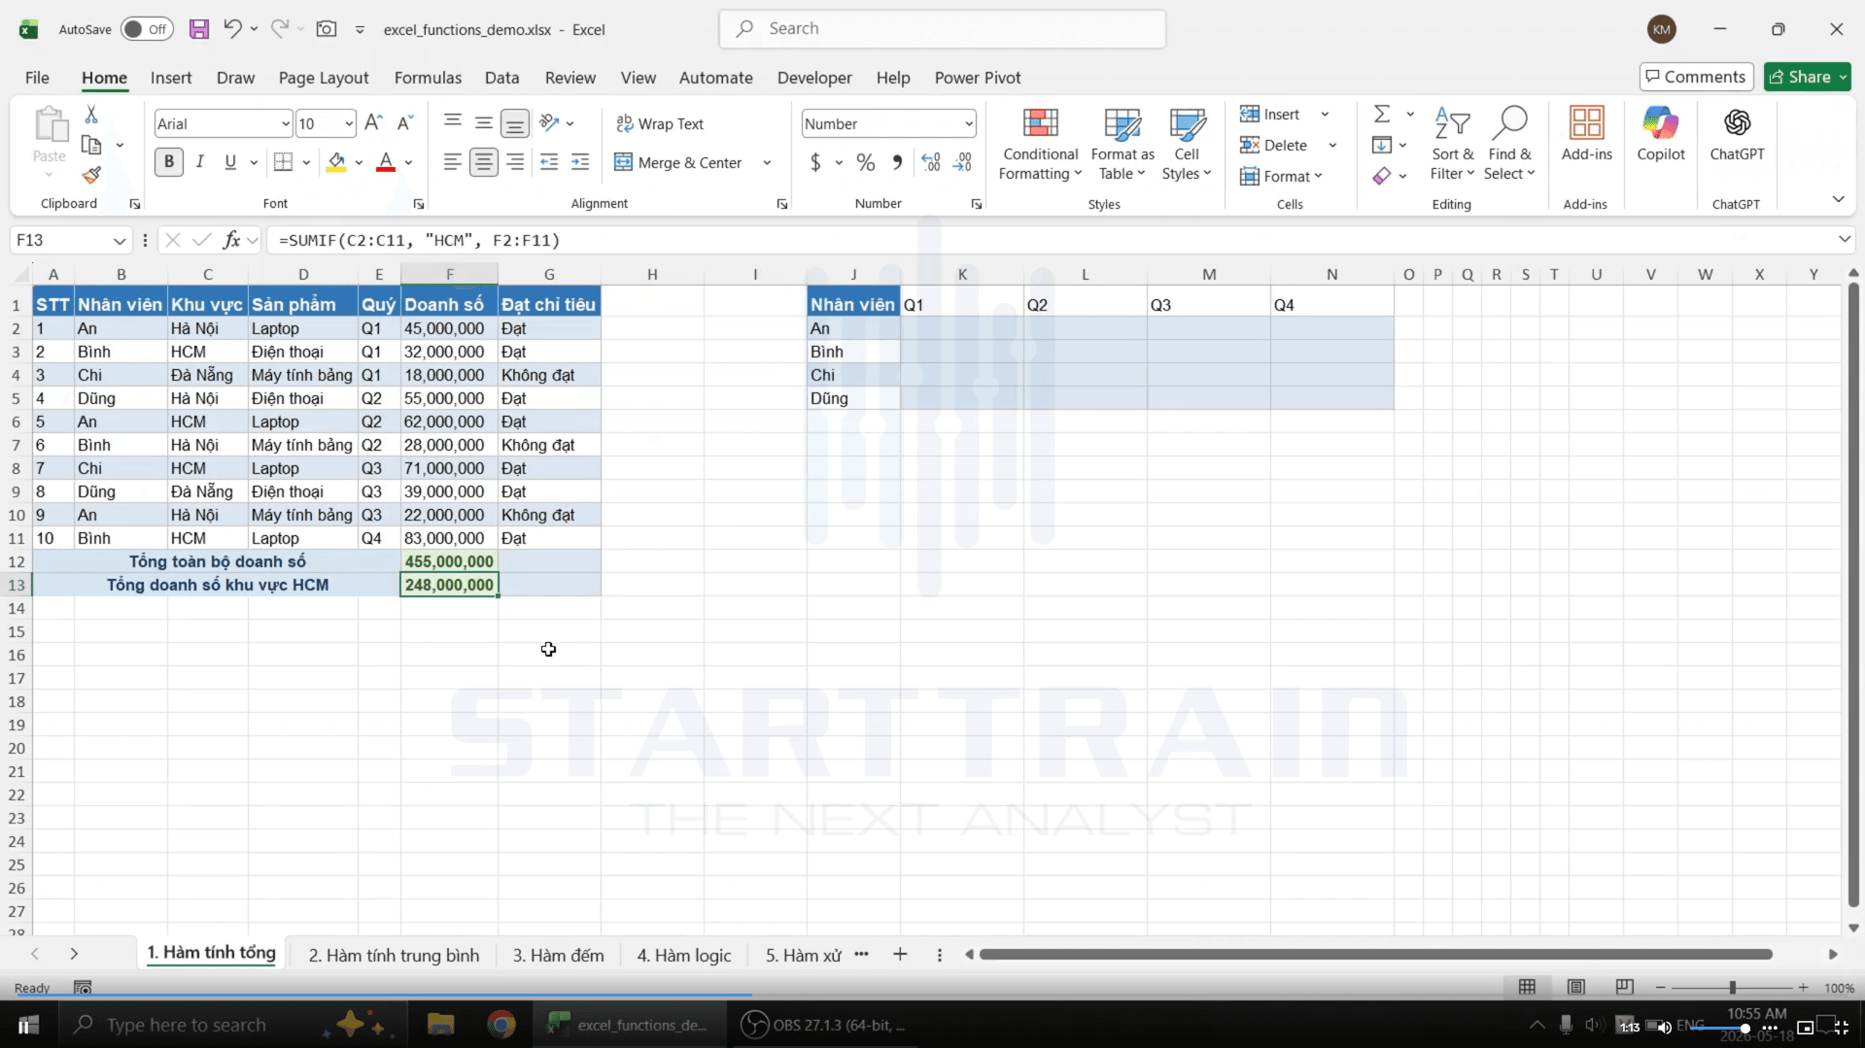Screen dimensions: 1865x1048
Task: Toggle Bold formatting
Action: (x=169, y=162)
